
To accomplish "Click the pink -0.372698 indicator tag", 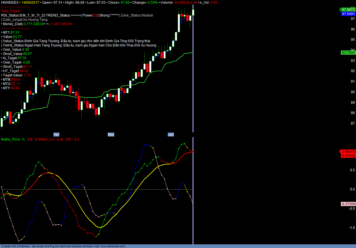I will [x=348, y=204].
